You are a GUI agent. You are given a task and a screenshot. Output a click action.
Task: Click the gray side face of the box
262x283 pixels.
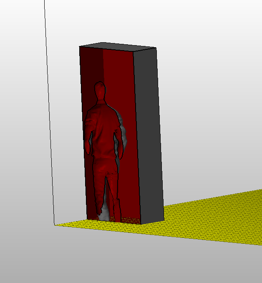[x=149, y=135]
